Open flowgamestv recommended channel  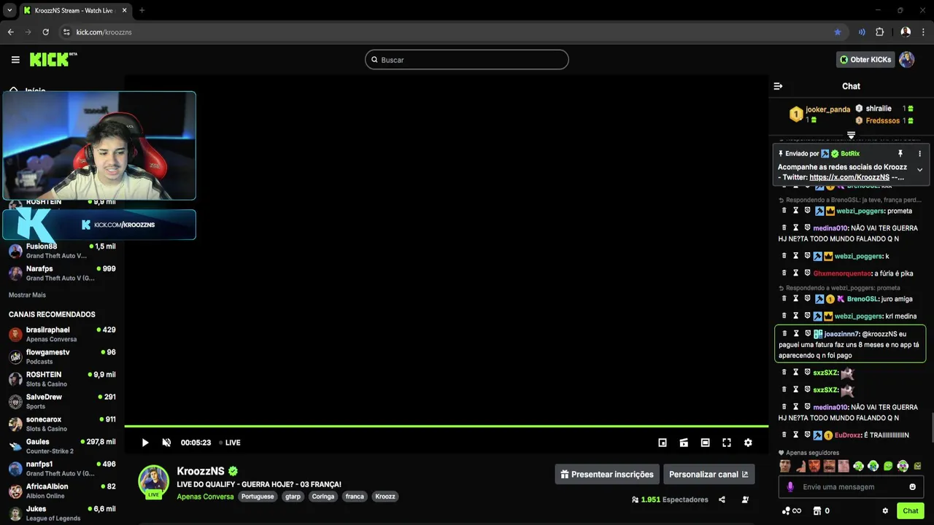(x=62, y=357)
